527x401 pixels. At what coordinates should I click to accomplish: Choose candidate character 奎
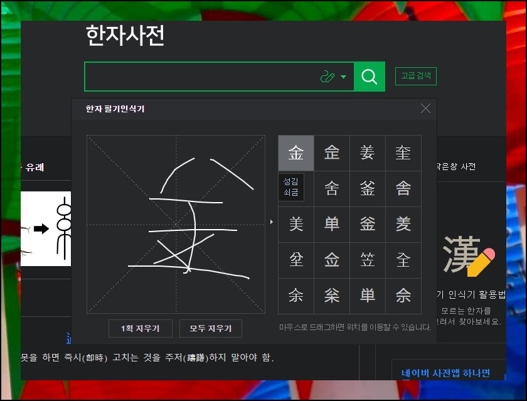tap(403, 153)
